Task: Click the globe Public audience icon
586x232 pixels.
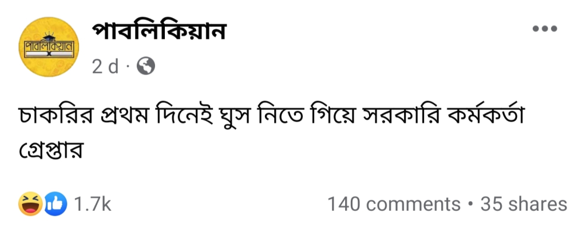Action: (x=146, y=67)
